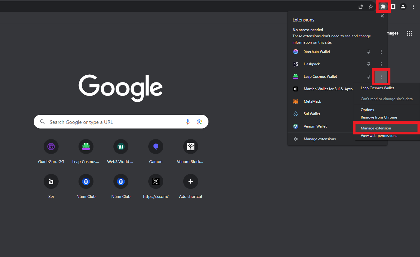Click Manage extensions at list bottom
420x257 pixels.
click(320, 139)
